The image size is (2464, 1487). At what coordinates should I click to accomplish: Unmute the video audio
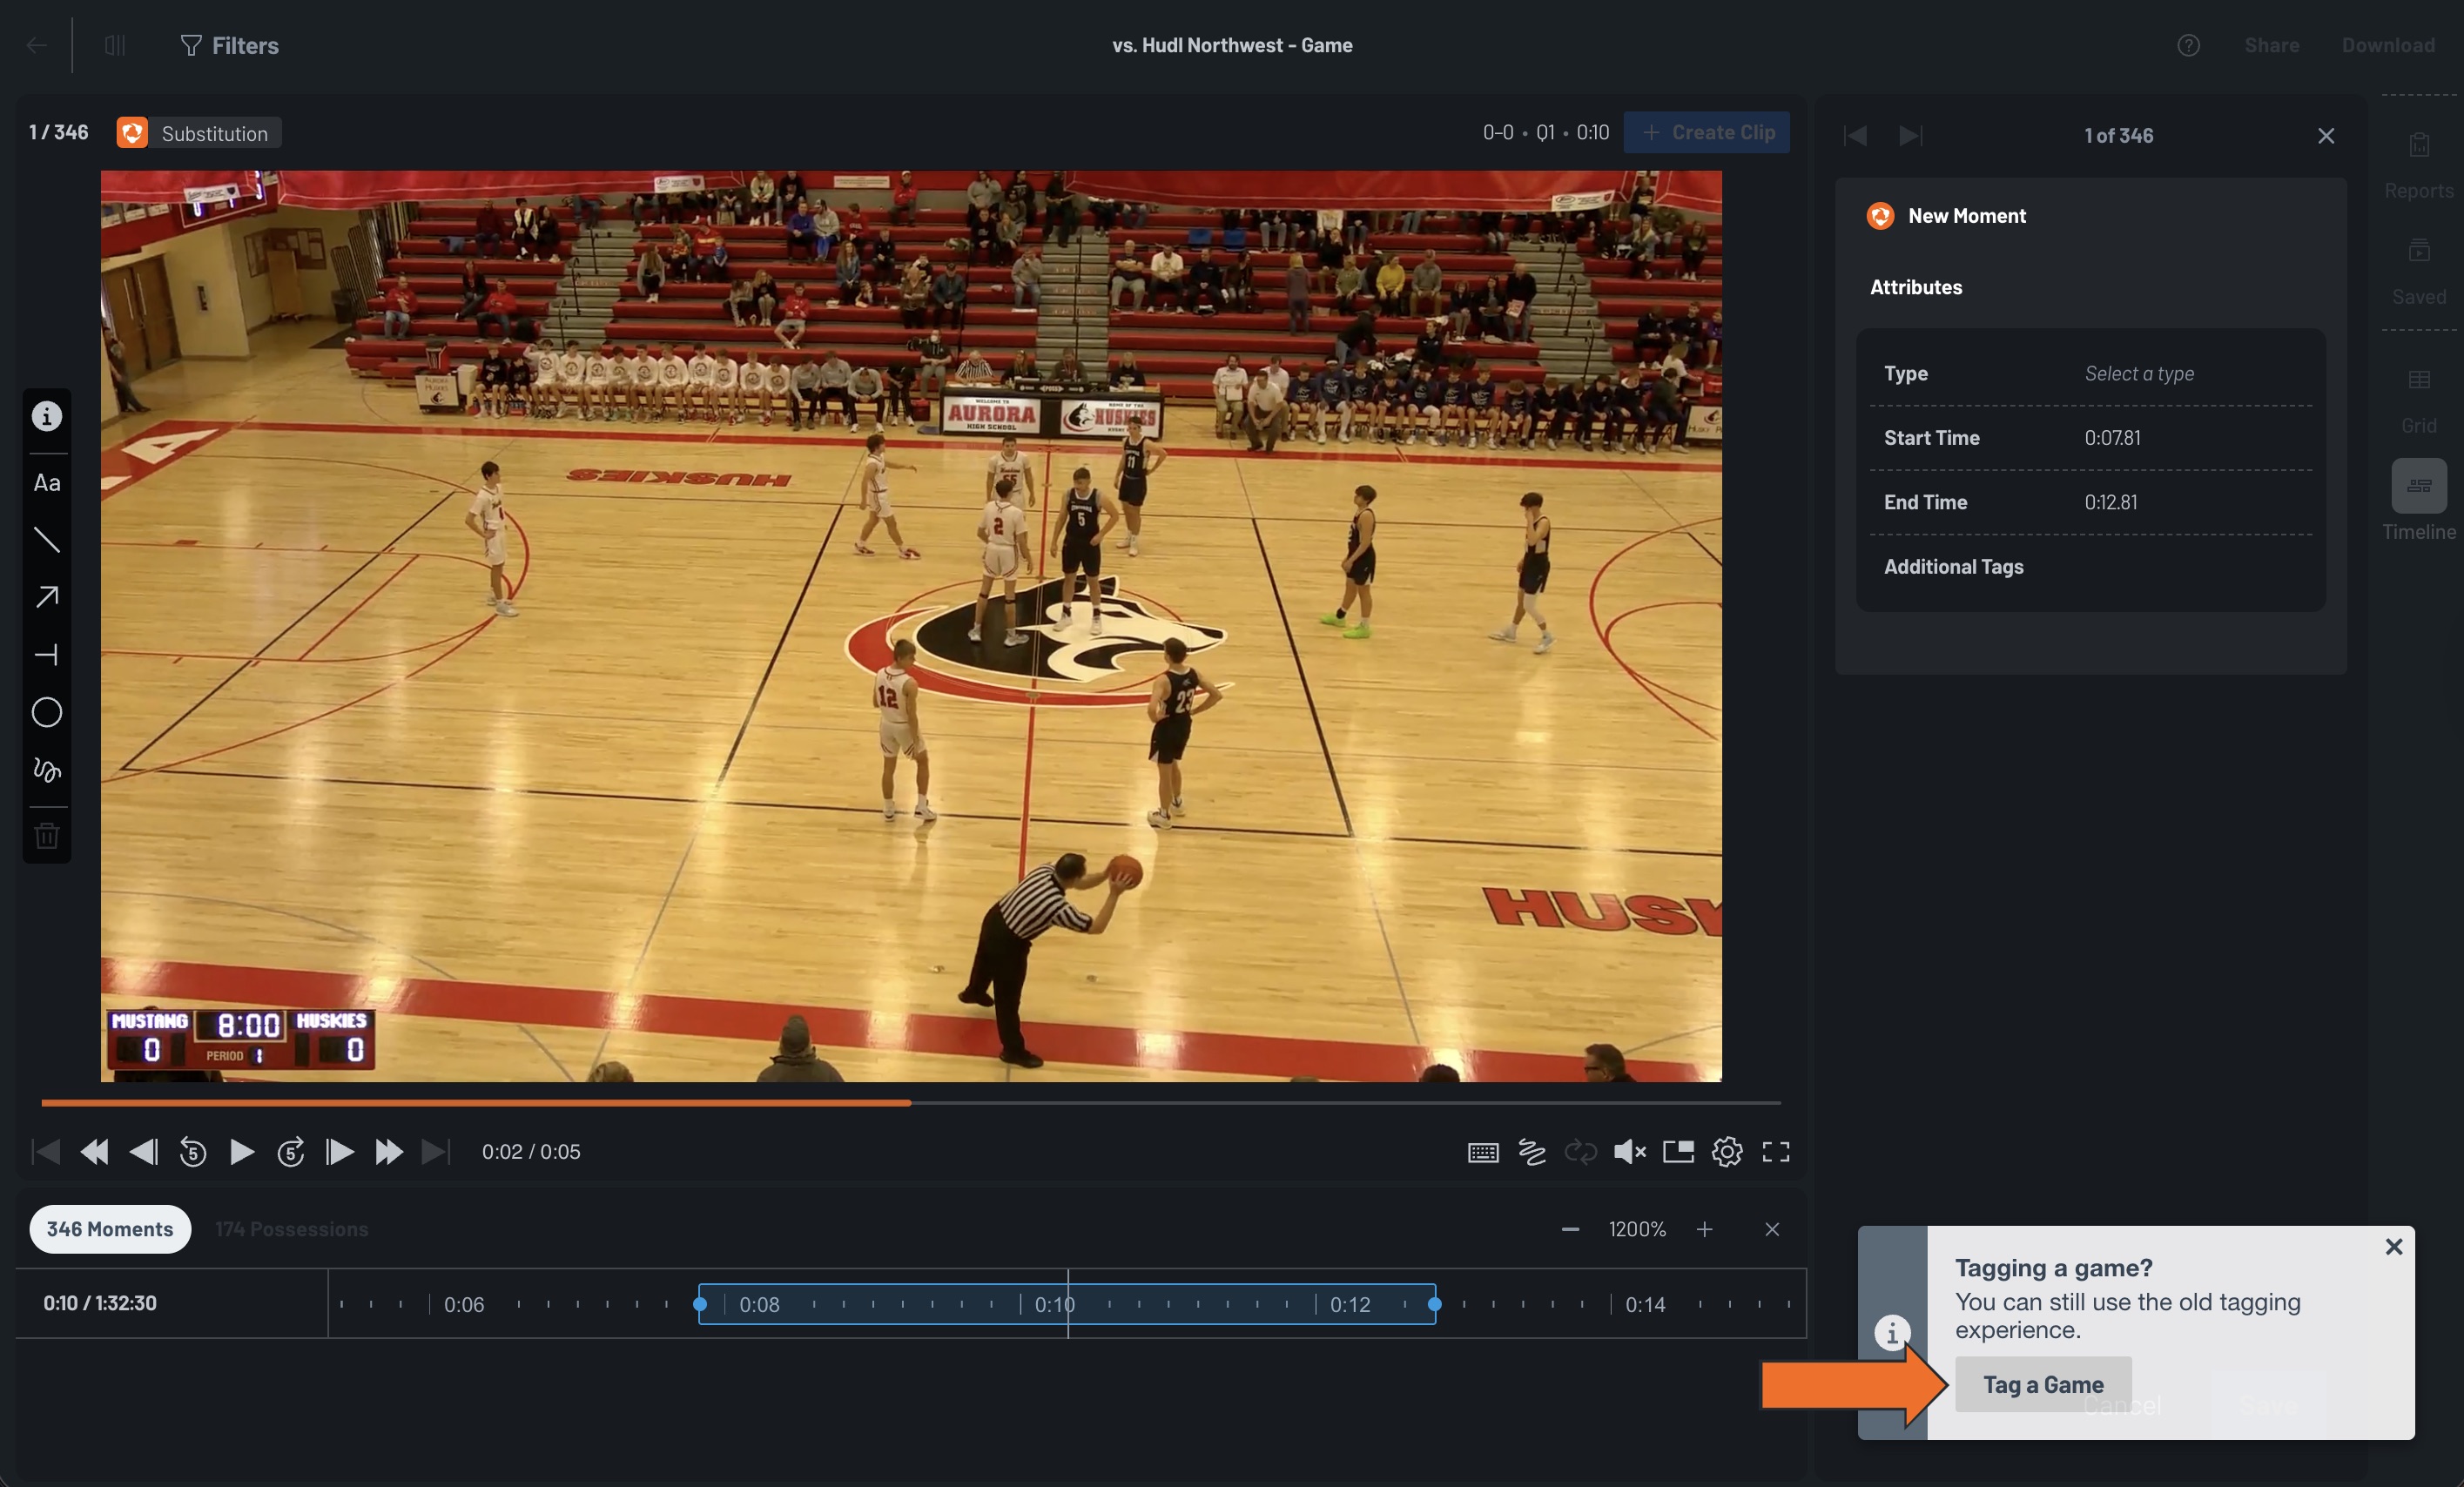[1630, 1152]
